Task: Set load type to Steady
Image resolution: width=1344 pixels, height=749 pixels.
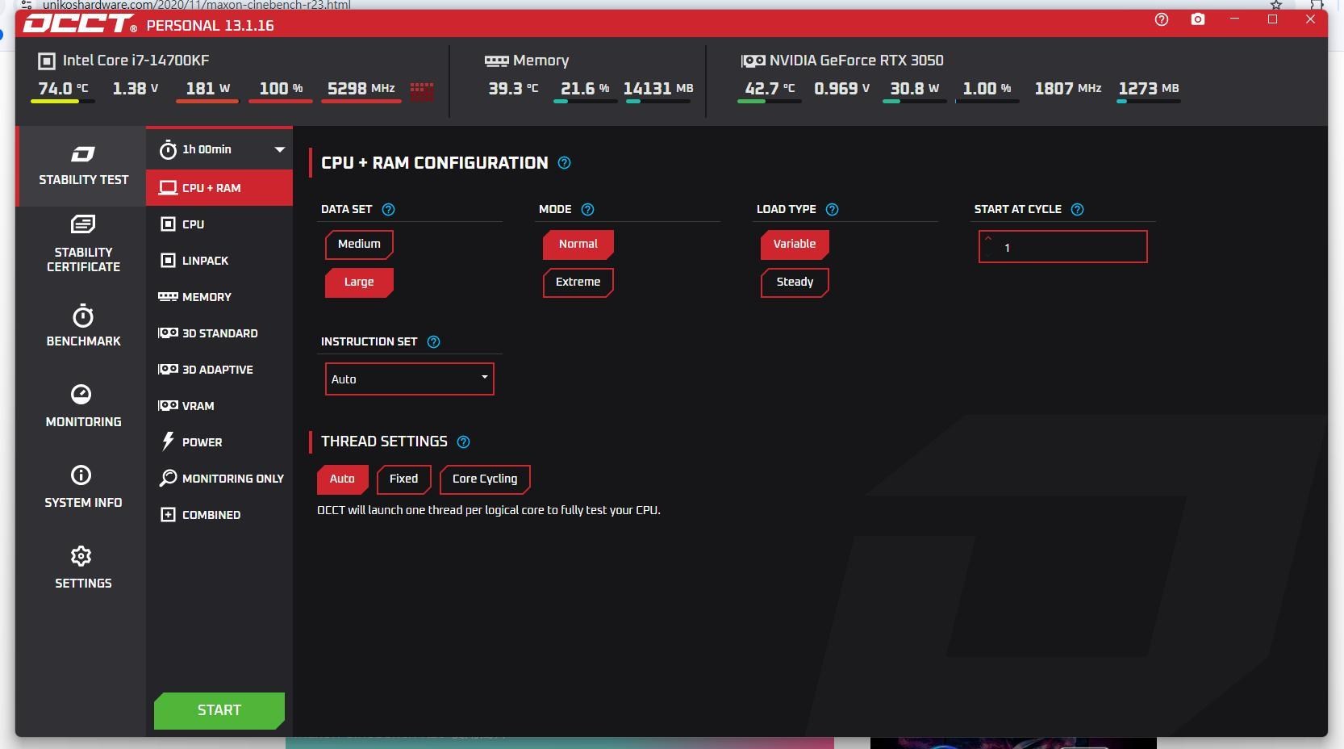Action: coord(795,282)
